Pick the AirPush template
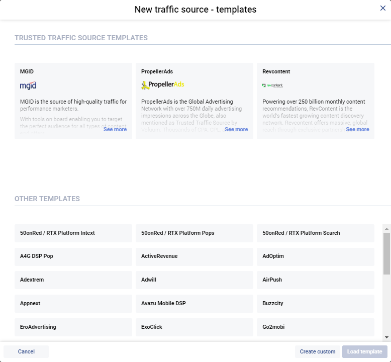This screenshot has width=391, height=362. pos(316,280)
